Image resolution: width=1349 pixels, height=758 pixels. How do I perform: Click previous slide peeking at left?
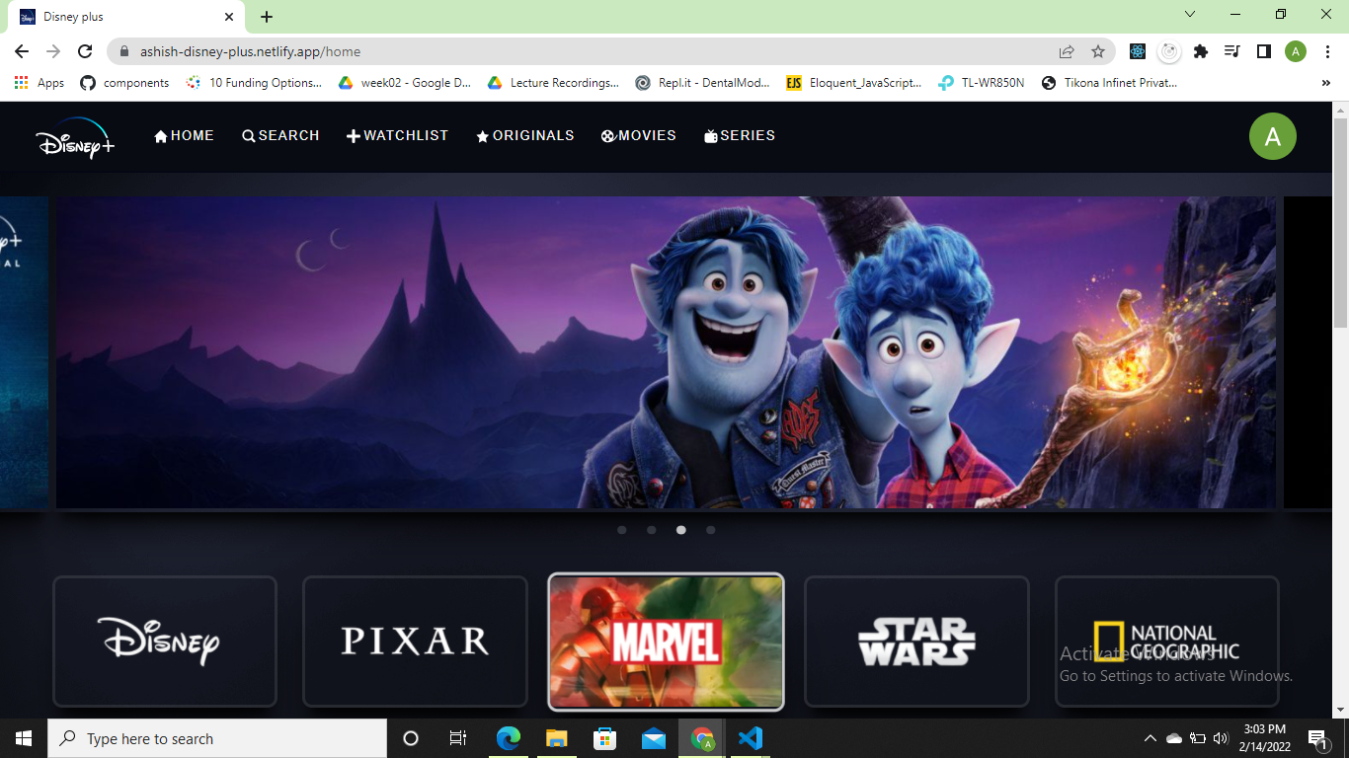[24, 352]
